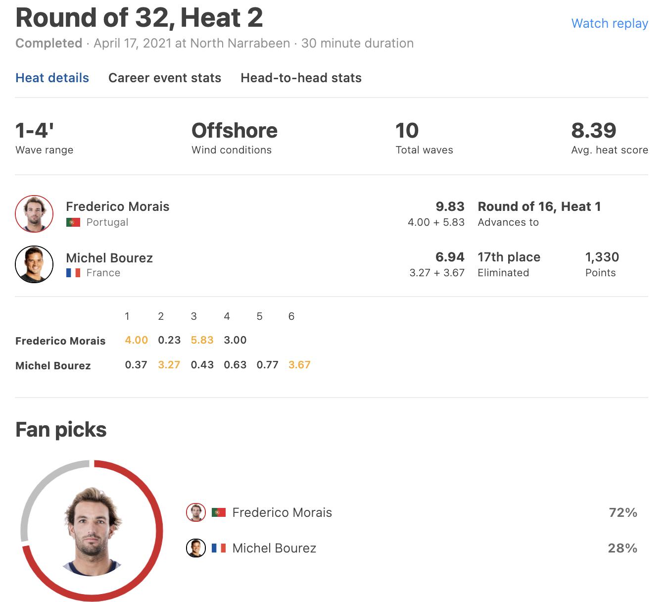This screenshot has height=602, width=668.
Task: Click the France flag in Fan picks
Action: (x=219, y=548)
